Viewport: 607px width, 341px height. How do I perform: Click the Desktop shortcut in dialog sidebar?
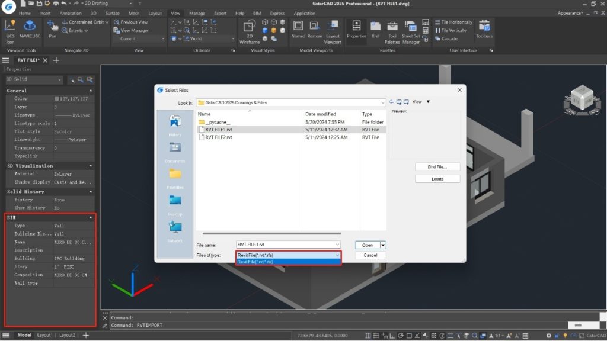(x=175, y=204)
